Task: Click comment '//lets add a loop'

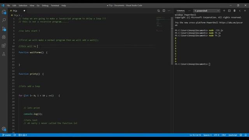Action: point(29,86)
